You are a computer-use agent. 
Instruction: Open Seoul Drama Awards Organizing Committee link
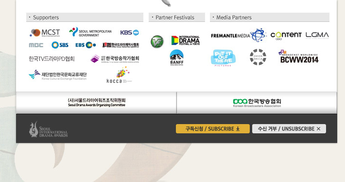97,103
